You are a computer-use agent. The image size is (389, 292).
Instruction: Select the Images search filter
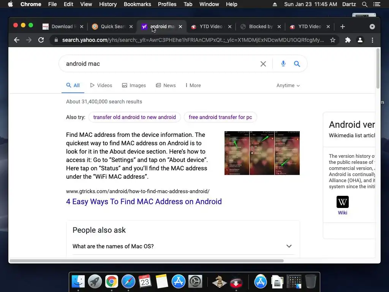pyautogui.click(x=134, y=86)
